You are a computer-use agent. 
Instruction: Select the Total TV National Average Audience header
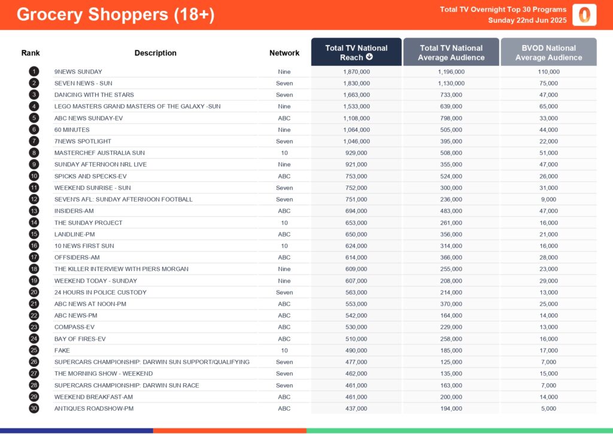(x=451, y=52)
